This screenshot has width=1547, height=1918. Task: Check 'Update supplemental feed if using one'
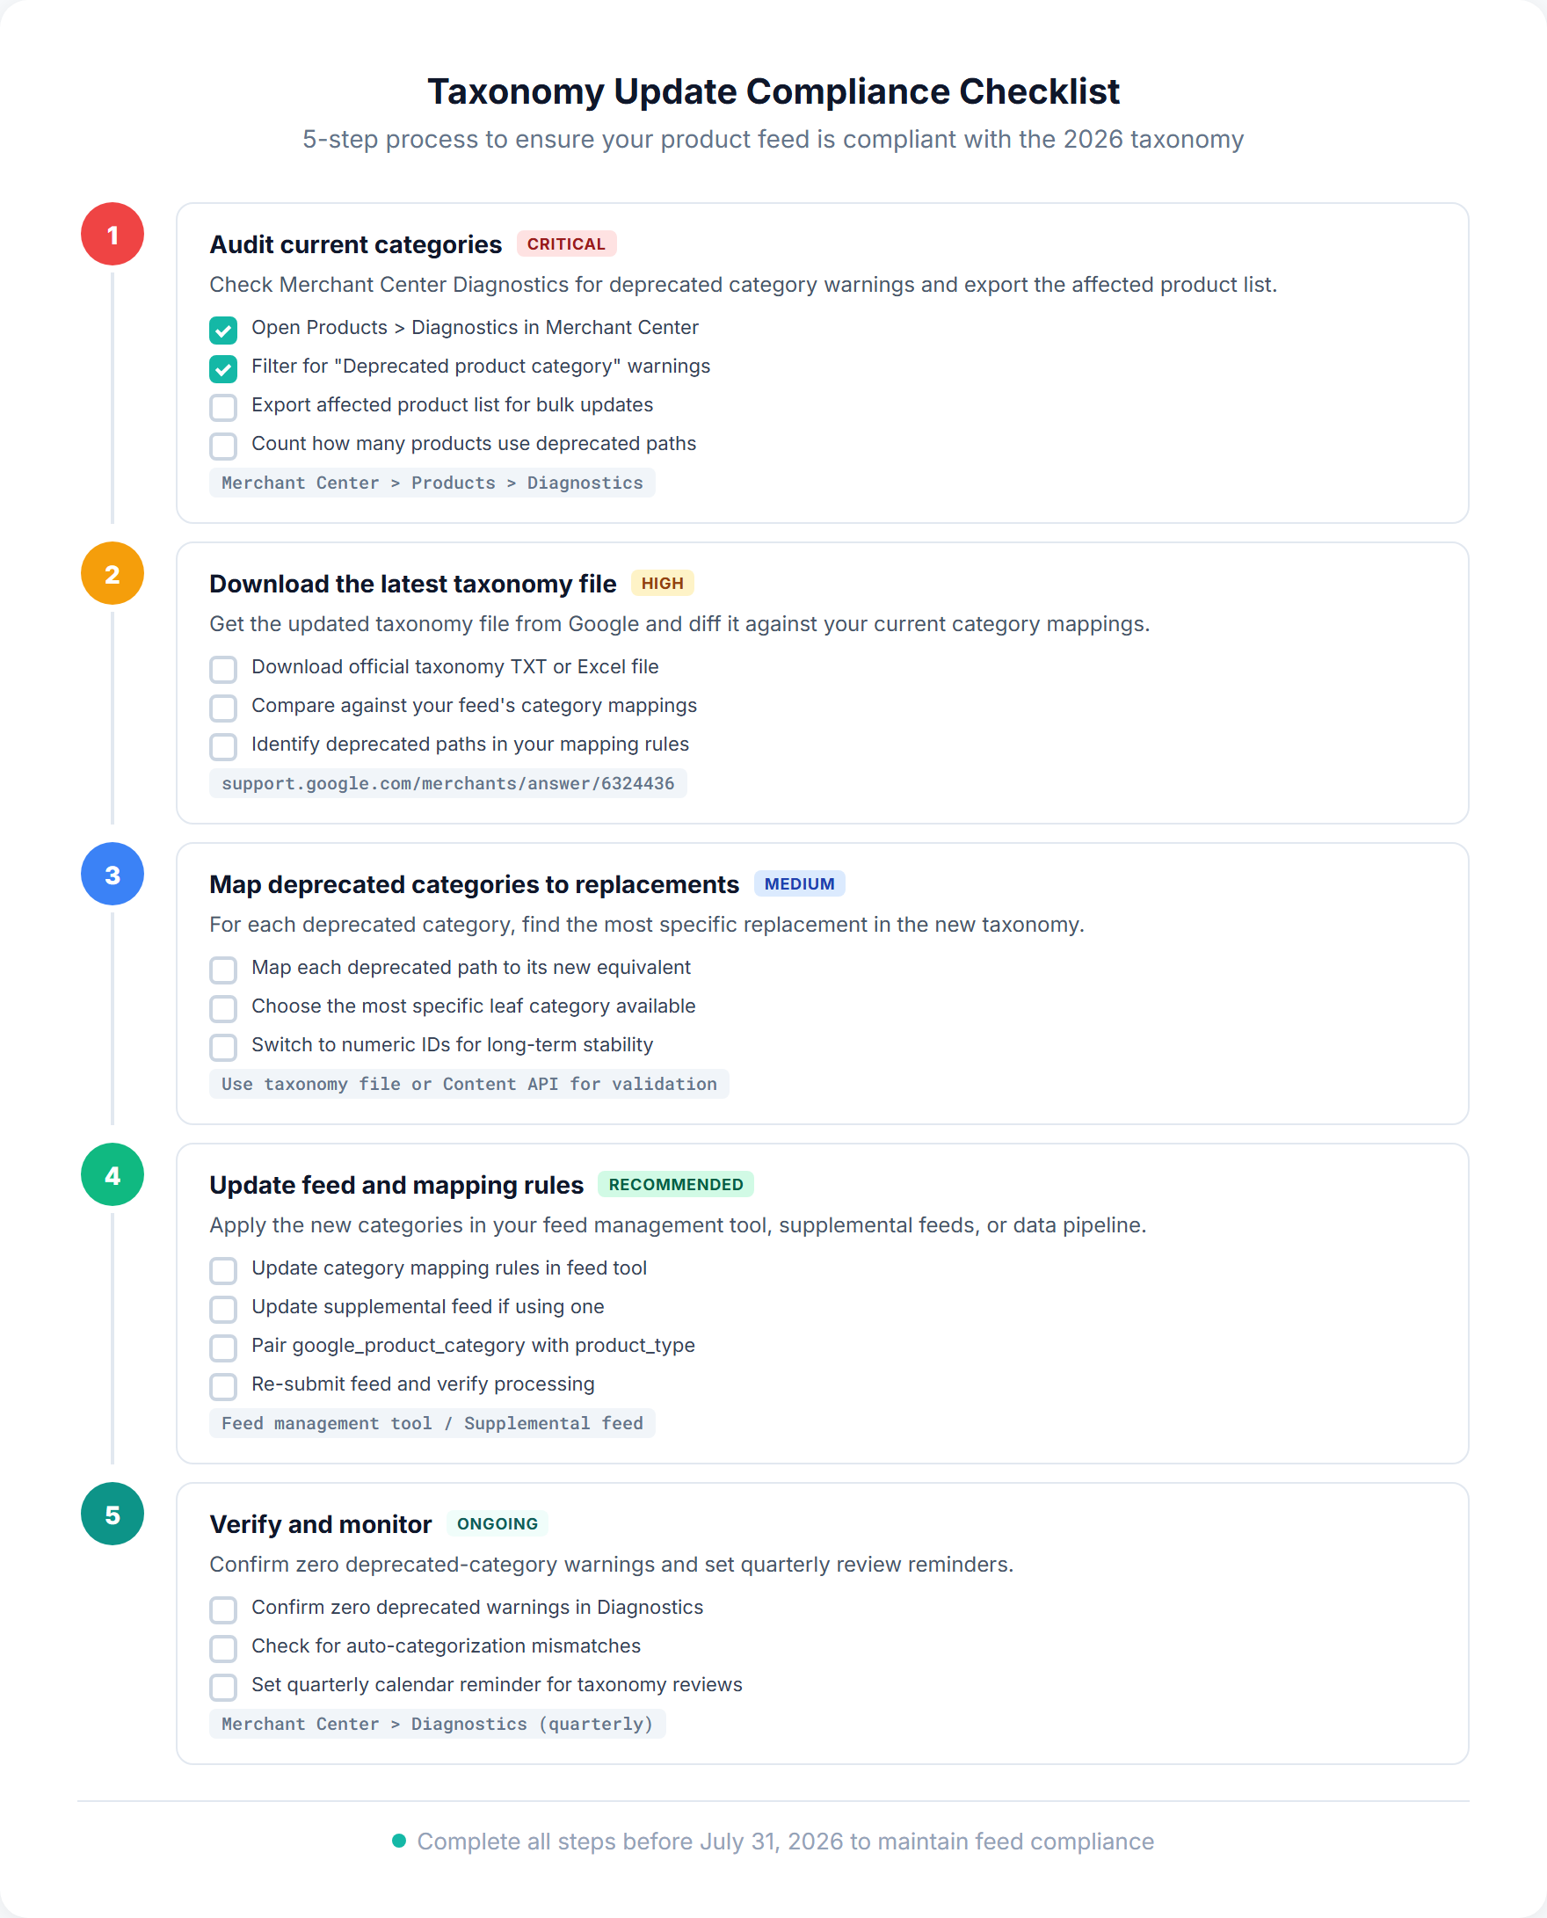pyautogui.click(x=222, y=1309)
